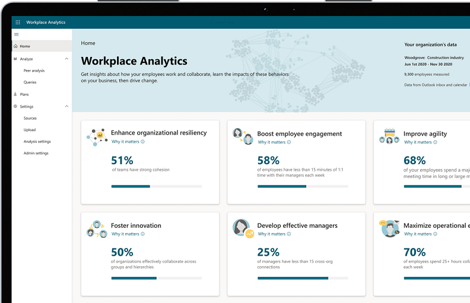The image size is (470, 303).
Task: Go to Home in the sidebar
Action: tap(42, 46)
